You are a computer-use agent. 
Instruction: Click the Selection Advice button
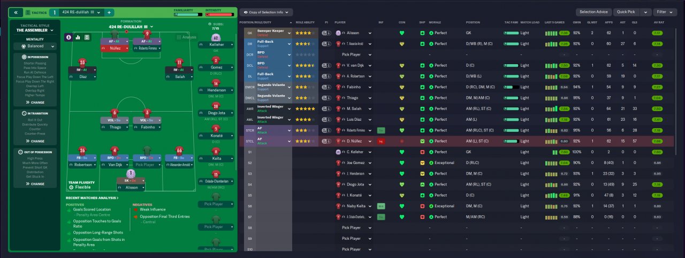(593, 12)
